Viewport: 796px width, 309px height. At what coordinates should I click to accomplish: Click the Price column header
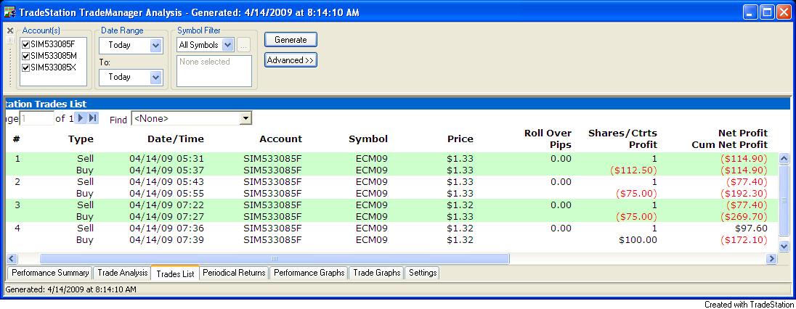pos(460,139)
